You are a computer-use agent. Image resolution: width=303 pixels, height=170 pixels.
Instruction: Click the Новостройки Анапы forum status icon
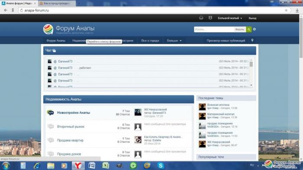pyautogui.click(x=51, y=113)
